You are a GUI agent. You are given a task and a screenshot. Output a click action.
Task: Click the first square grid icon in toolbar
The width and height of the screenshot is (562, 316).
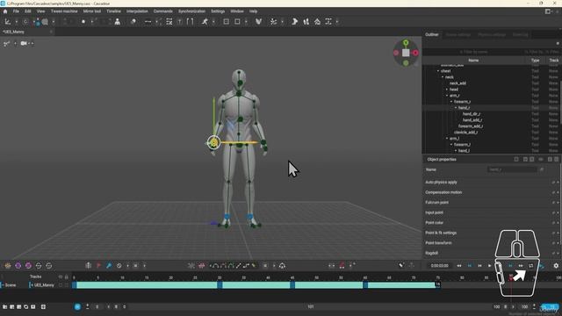[x=227, y=22]
